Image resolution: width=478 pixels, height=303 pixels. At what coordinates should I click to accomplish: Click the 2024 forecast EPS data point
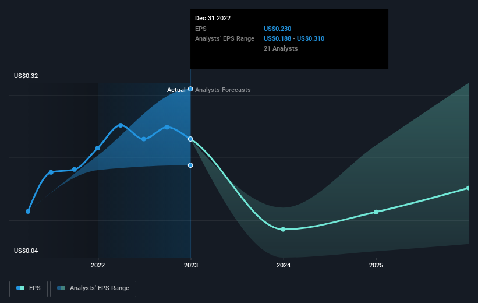pos(283,230)
